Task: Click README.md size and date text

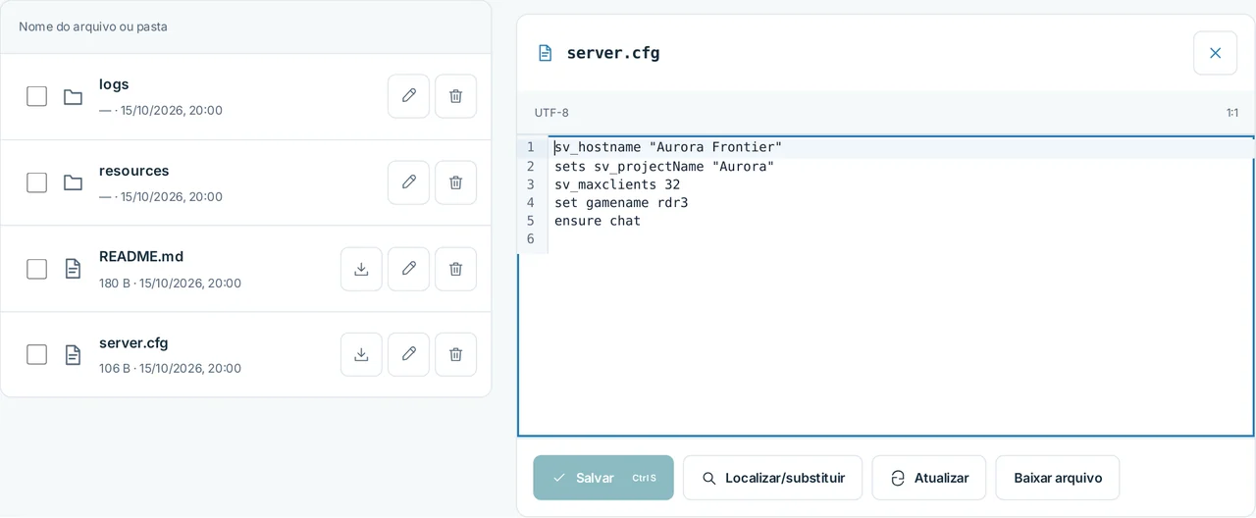Action: click(x=170, y=284)
